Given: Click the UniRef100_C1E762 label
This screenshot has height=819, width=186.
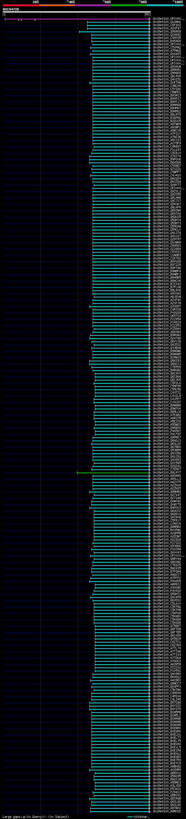Looking at the screenshot, I should [167, 259].
